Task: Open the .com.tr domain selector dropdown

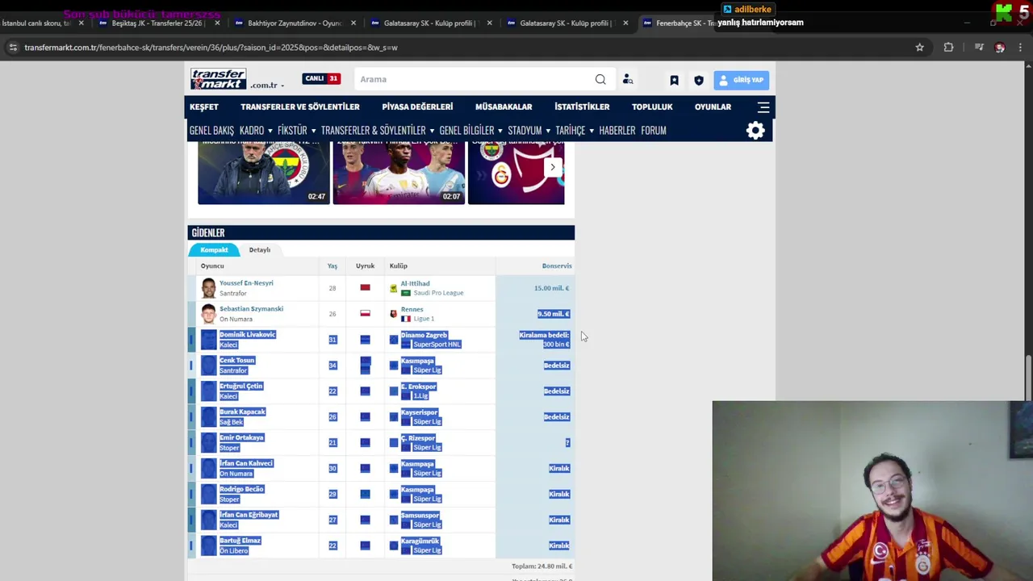Action: coord(267,85)
